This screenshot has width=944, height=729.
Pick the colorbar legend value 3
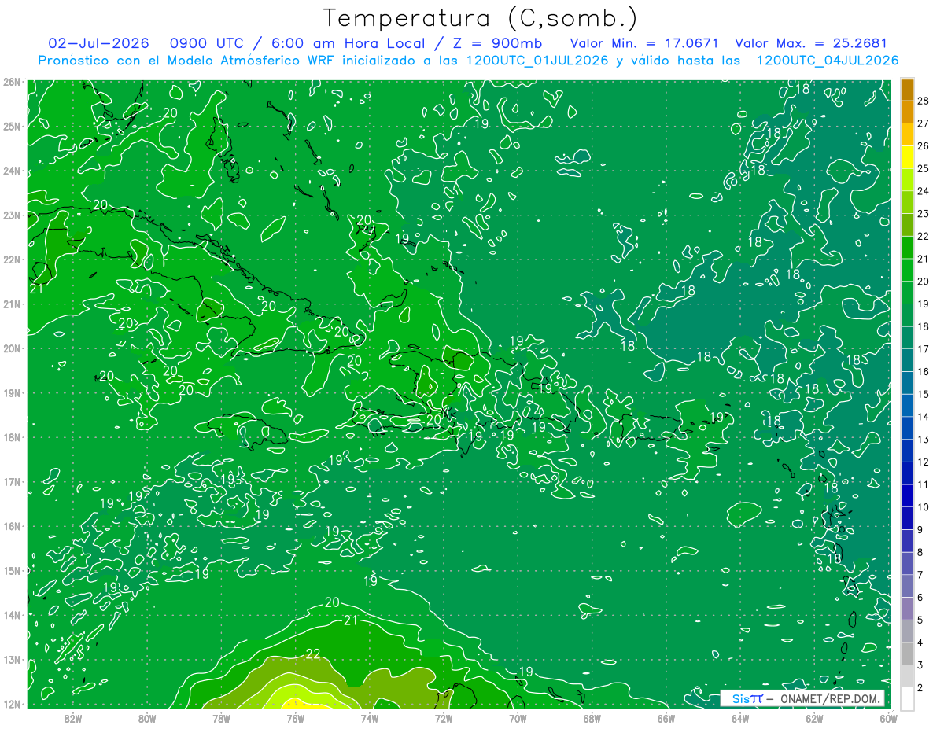click(921, 665)
